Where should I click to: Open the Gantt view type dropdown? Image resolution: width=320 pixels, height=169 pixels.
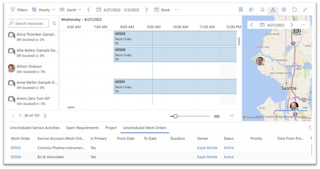coord(71,10)
